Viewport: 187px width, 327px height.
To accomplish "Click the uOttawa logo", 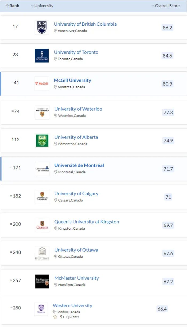I will click(42, 253).
